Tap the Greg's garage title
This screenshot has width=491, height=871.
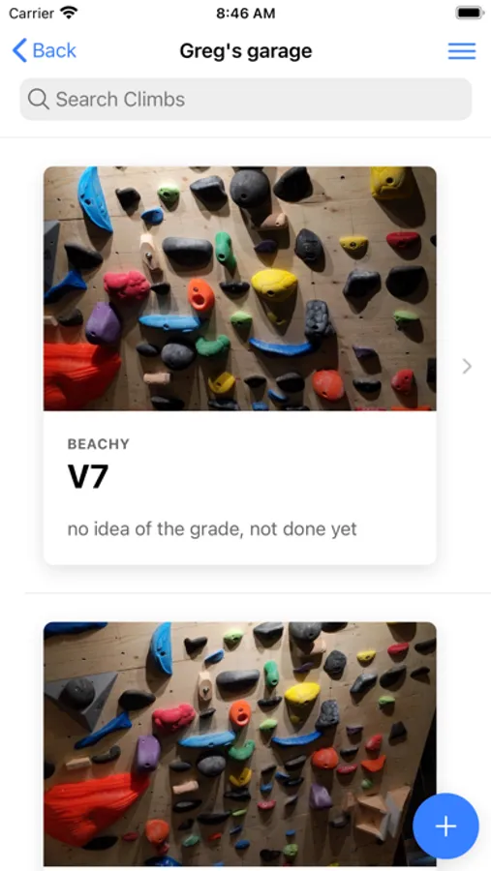[x=246, y=51]
